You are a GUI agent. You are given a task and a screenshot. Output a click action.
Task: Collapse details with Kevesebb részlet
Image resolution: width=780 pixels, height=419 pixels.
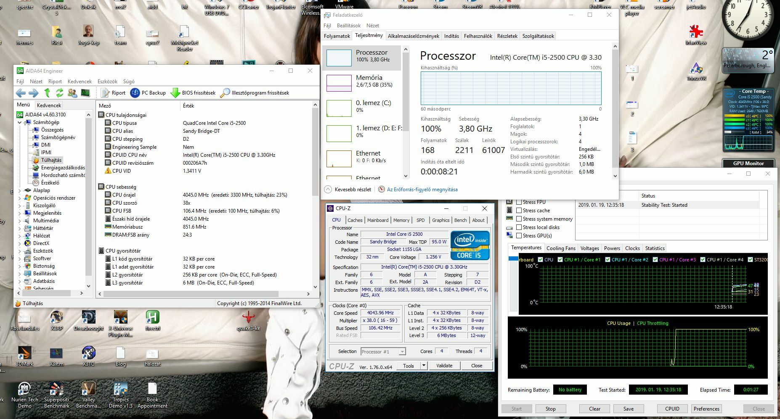(x=348, y=190)
